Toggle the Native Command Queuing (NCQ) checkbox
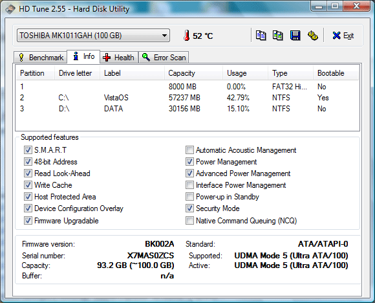The height and width of the screenshot is (303, 375). (189, 220)
